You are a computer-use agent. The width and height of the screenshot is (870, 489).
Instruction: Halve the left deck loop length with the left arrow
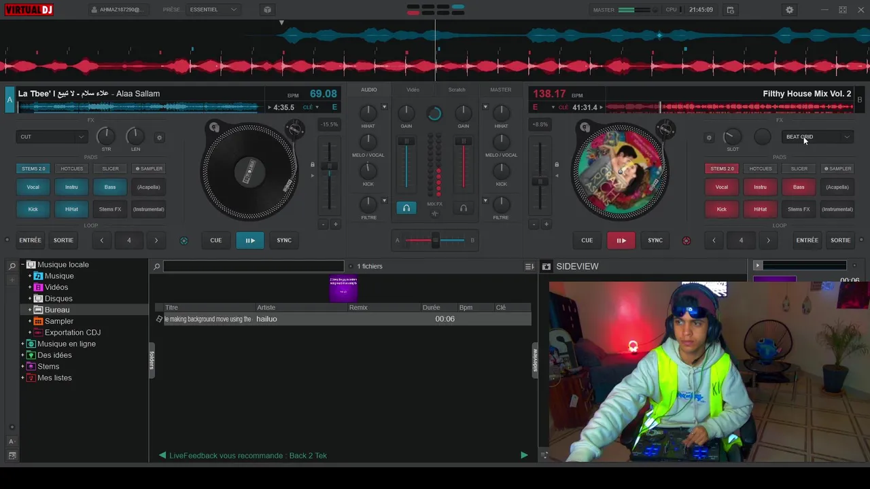coord(102,240)
